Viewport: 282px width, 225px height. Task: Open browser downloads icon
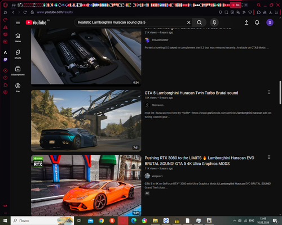271,12
